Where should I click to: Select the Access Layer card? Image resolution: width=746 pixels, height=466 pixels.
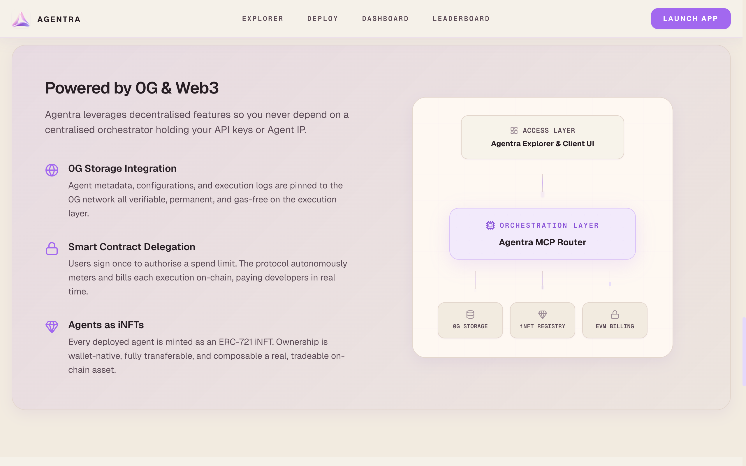[x=542, y=137]
